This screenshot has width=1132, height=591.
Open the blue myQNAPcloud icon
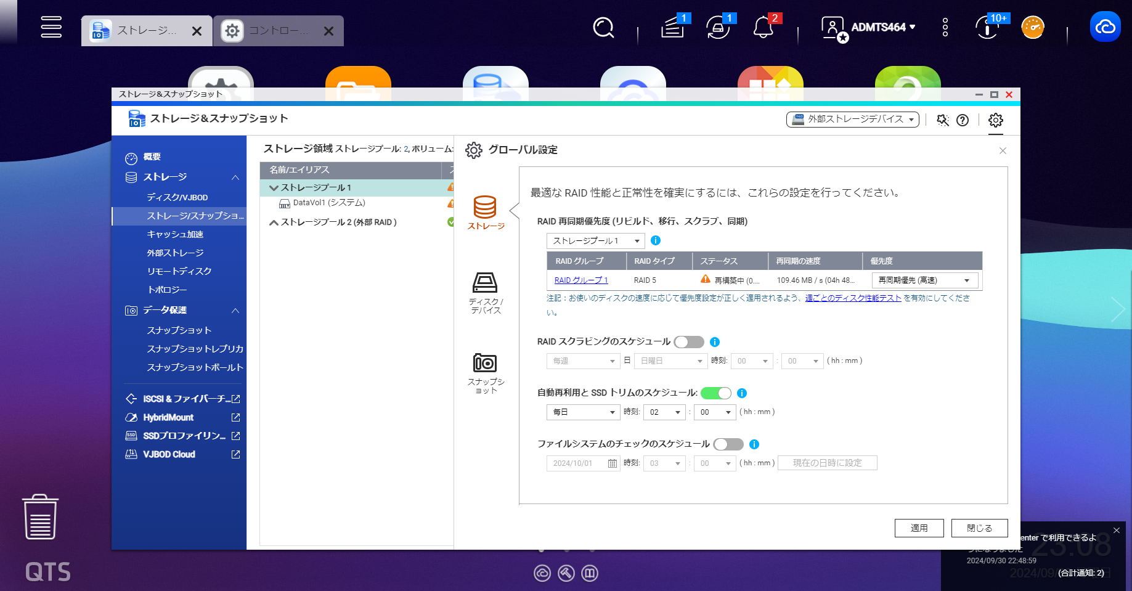1105,27
